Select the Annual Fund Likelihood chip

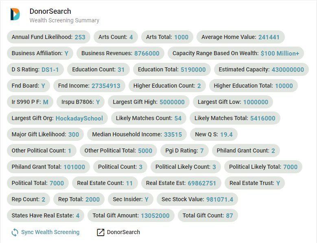(x=48, y=37)
